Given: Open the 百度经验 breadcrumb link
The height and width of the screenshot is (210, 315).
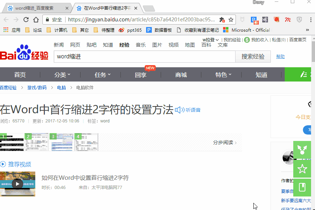Looking at the screenshot, I should pos(8,88).
